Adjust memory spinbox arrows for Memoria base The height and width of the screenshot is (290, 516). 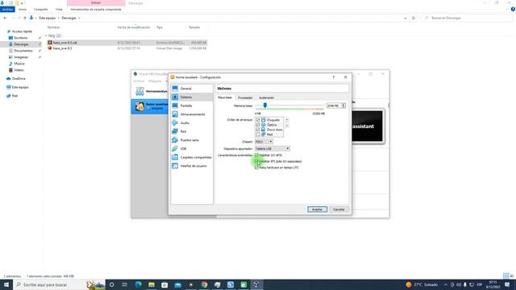click(x=343, y=106)
